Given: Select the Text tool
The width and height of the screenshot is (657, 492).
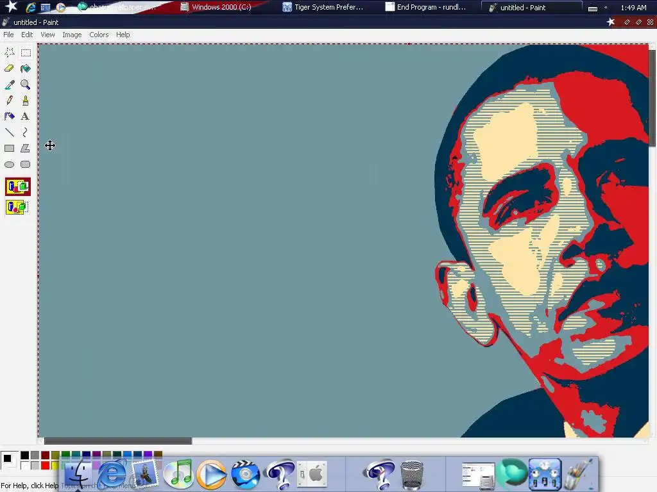Looking at the screenshot, I should (26, 117).
